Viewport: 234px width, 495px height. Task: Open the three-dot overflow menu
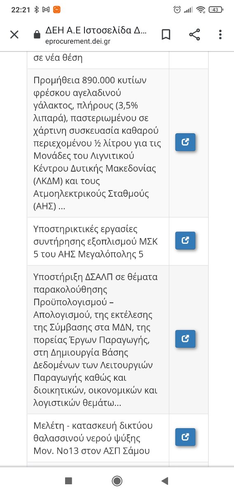(221, 35)
